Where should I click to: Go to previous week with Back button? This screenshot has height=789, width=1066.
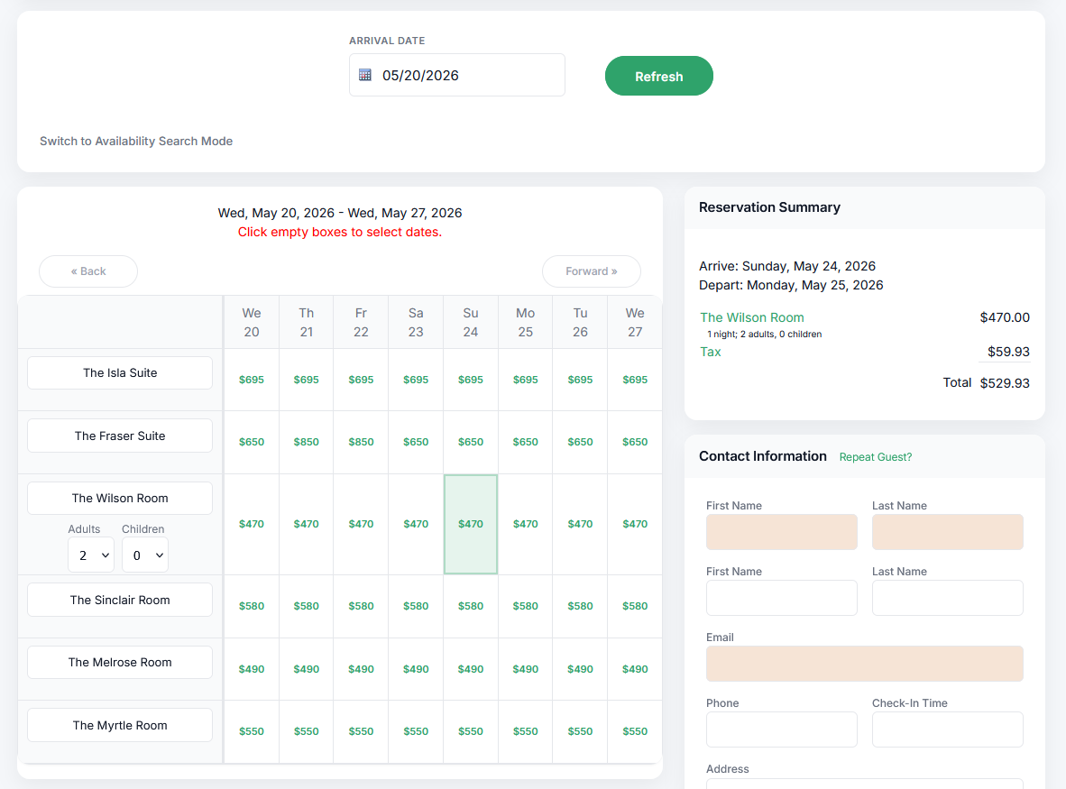(88, 271)
